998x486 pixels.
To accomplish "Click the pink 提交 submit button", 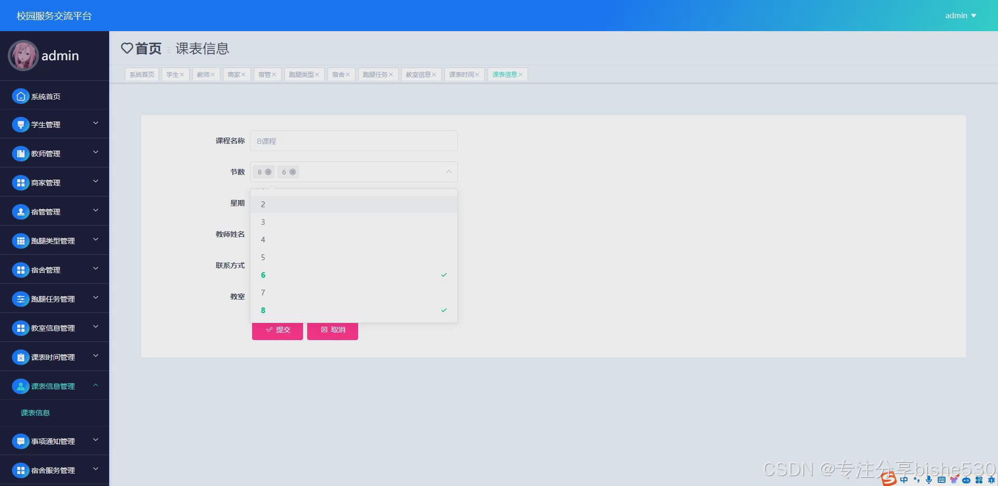I will [278, 330].
